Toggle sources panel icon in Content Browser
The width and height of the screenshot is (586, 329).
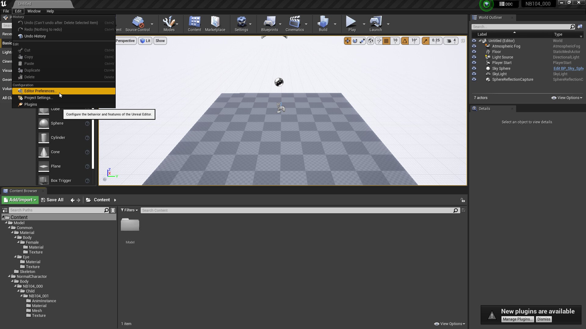[x=5, y=210]
